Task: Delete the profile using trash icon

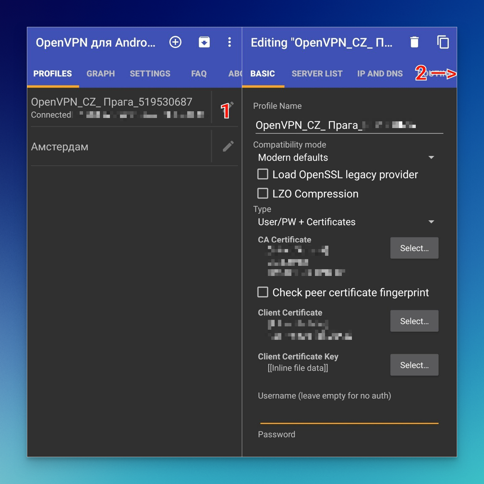Action: tap(414, 42)
